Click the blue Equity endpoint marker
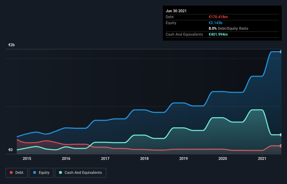287x184 pixels. tap(281, 52)
